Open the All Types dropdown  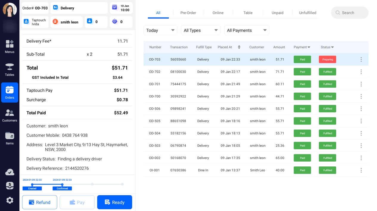point(201,30)
